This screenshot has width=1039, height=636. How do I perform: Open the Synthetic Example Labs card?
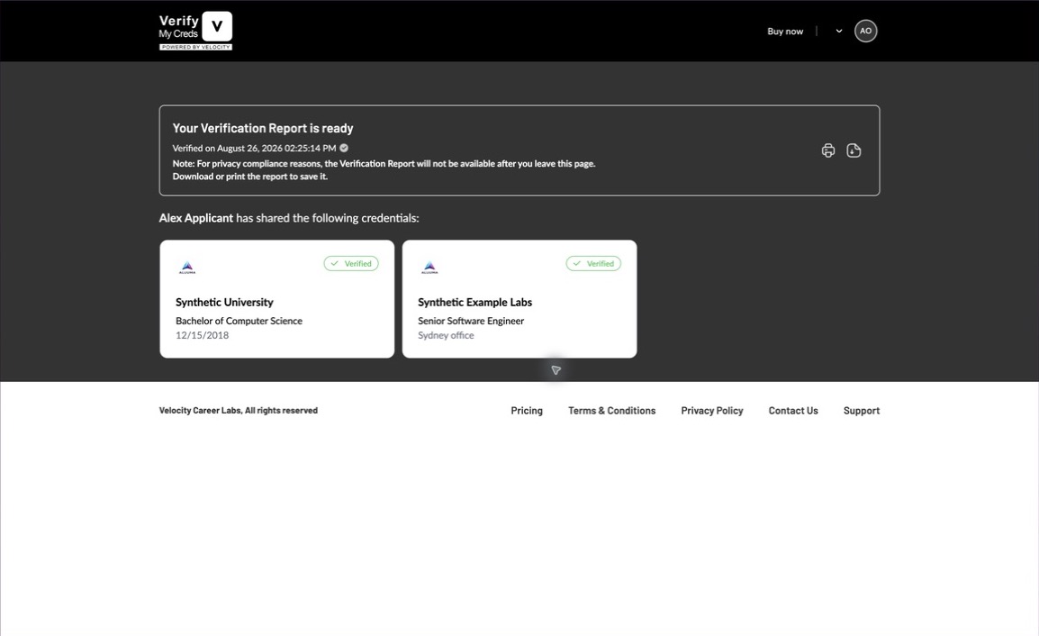(519, 299)
